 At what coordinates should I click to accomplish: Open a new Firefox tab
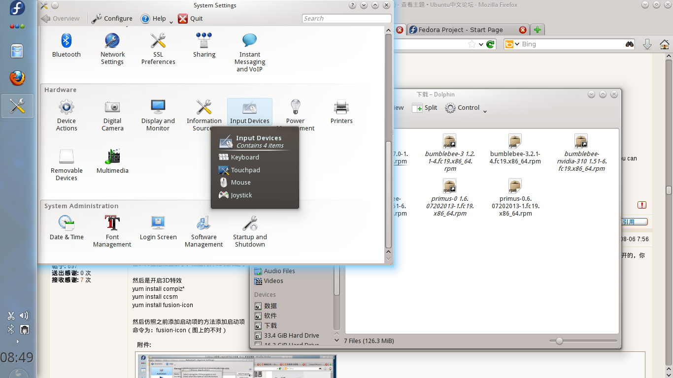point(538,30)
